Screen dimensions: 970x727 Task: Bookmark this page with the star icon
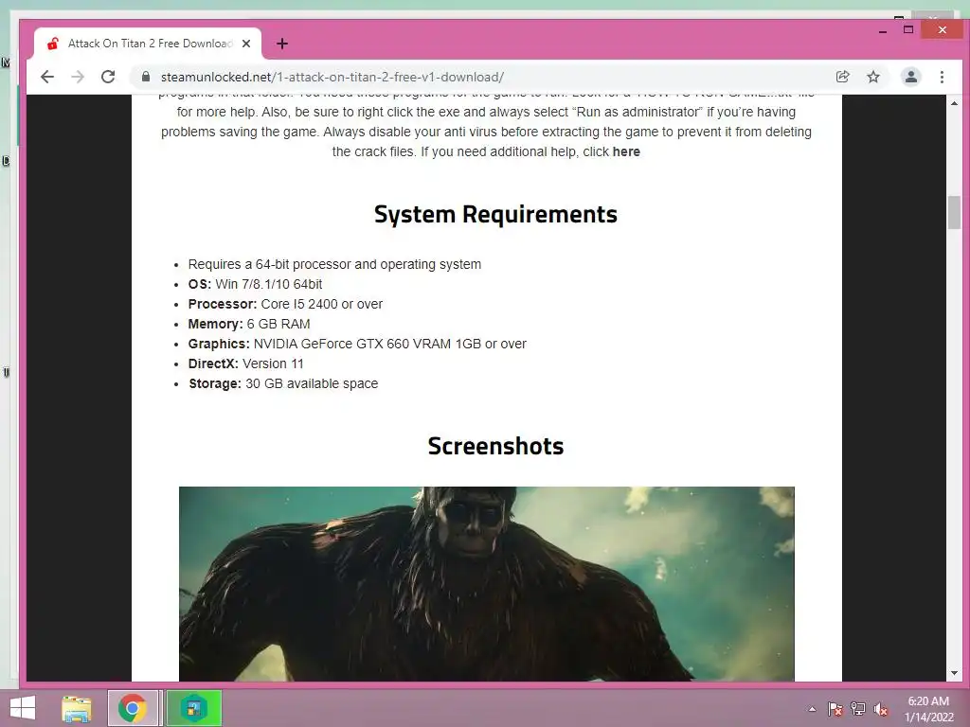[872, 77]
